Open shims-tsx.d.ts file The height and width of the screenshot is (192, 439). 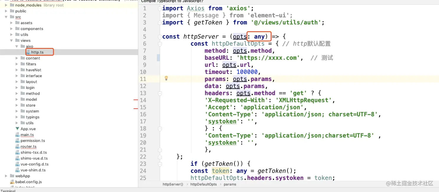(x=34, y=152)
